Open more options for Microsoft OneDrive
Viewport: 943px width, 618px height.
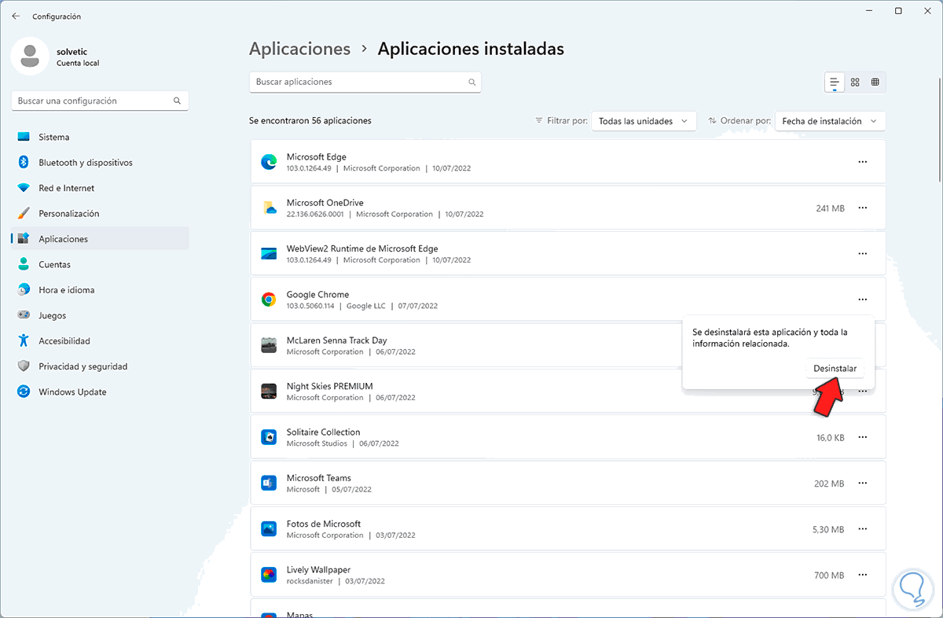(862, 208)
